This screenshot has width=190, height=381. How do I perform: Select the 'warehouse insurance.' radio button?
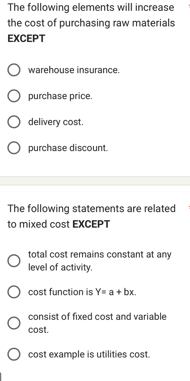click(14, 70)
